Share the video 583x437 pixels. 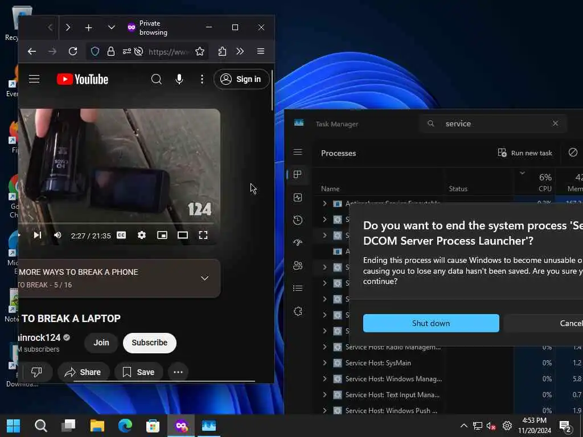point(83,372)
